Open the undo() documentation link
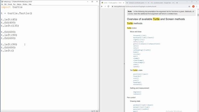Viewport: 199px width, 112px height. tap(136, 64)
